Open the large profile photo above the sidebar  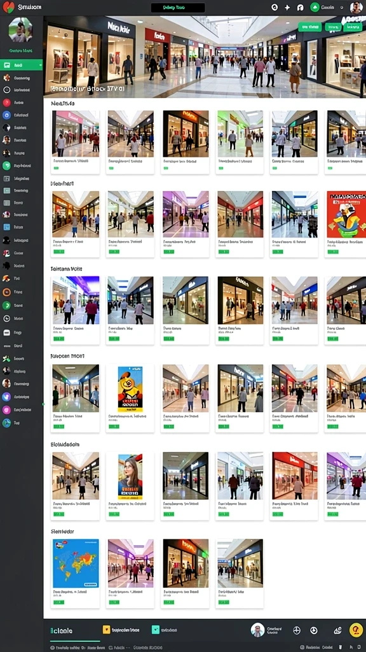(x=20, y=30)
